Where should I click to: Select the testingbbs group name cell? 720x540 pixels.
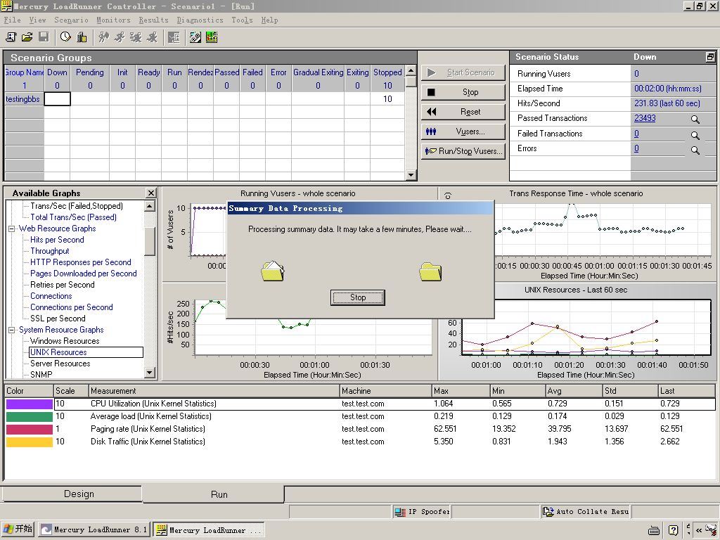click(x=24, y=98)
